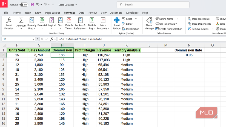Click Define Name
This screenshot has width=226, height=127.
(164, 19)
